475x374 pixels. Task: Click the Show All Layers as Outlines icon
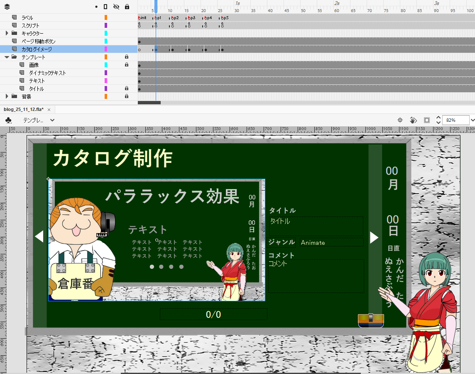(x=105, y=7)
